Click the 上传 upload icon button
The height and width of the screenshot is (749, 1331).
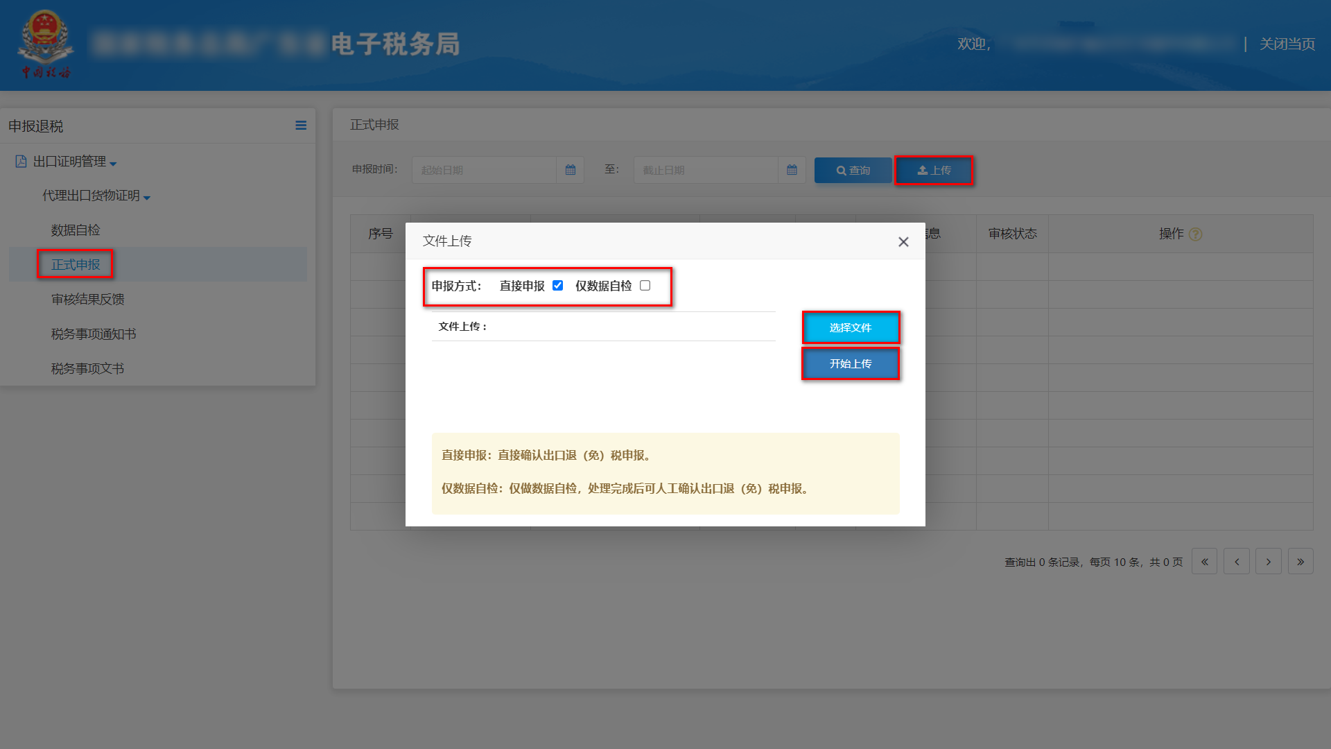click(x=934, y=170)
